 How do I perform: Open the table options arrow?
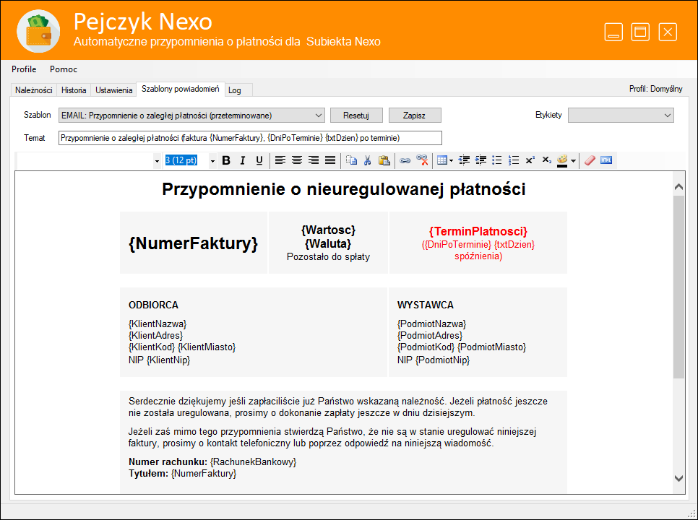coord(451,160)
